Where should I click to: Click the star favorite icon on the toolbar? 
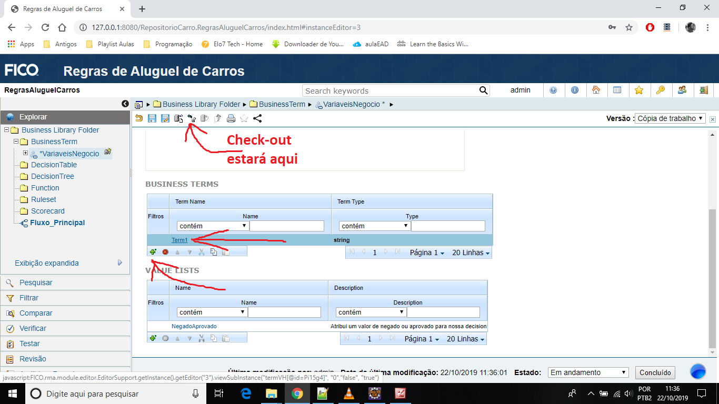click(x=244, y=118)
